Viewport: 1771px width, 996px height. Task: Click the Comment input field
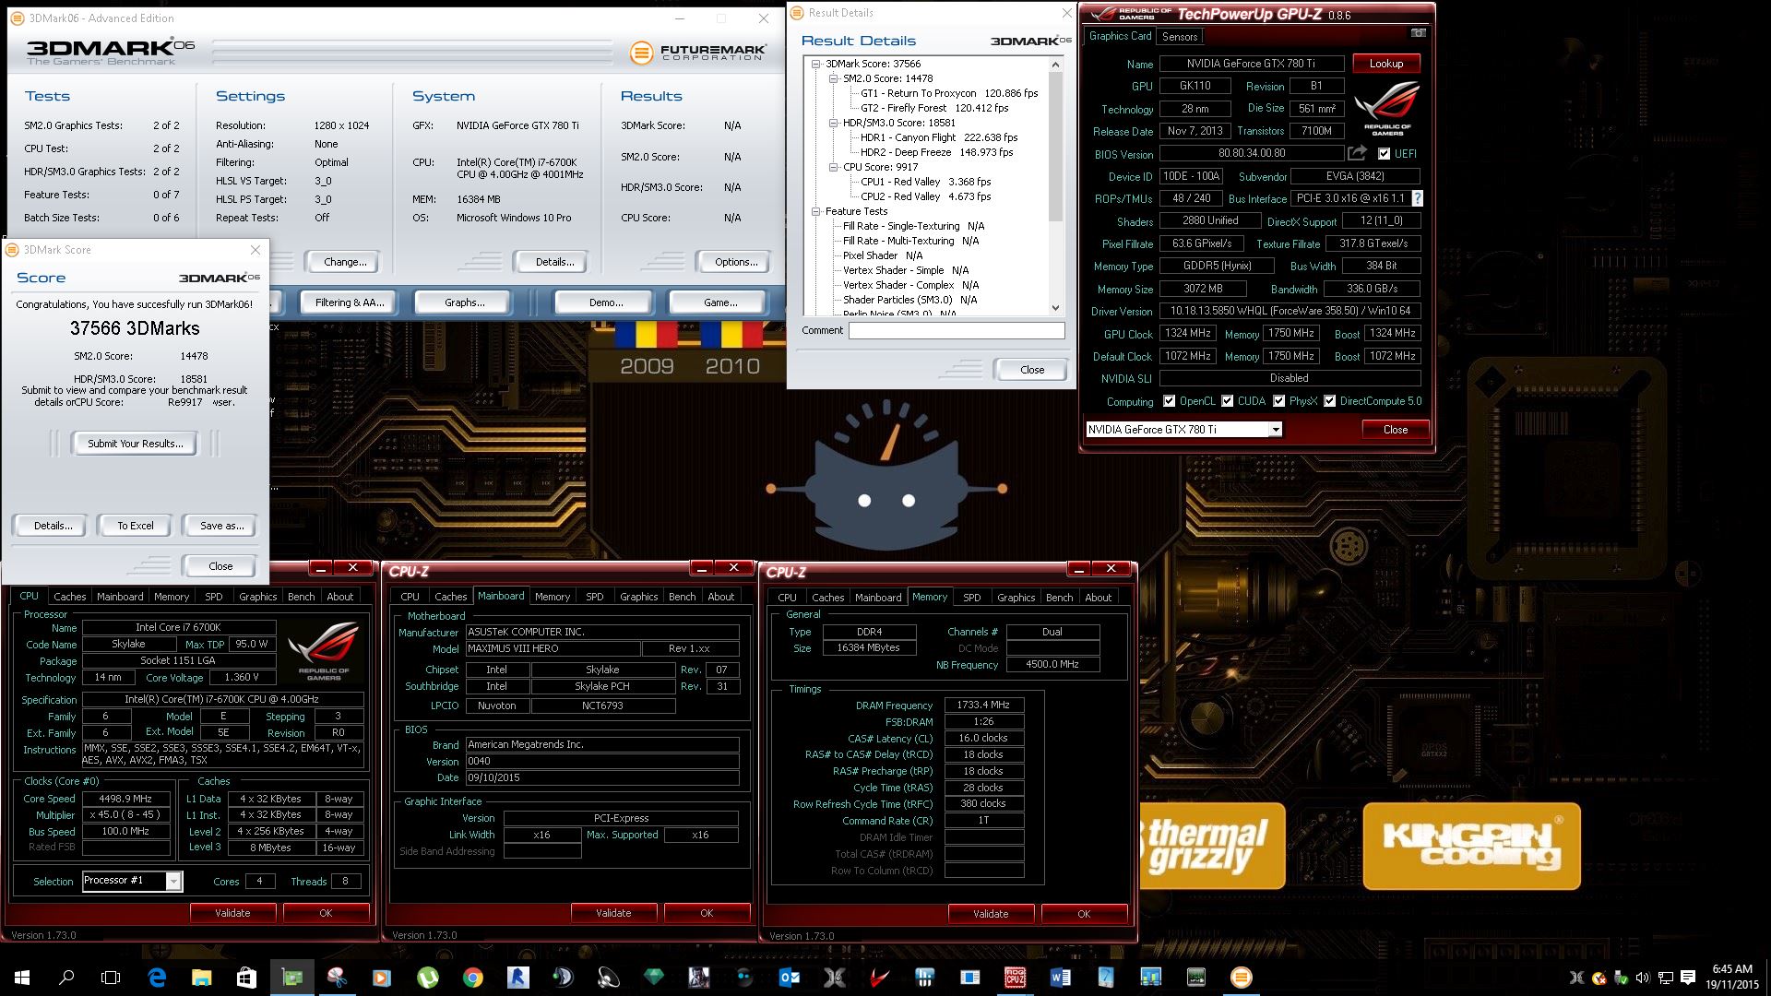(957, 330)
